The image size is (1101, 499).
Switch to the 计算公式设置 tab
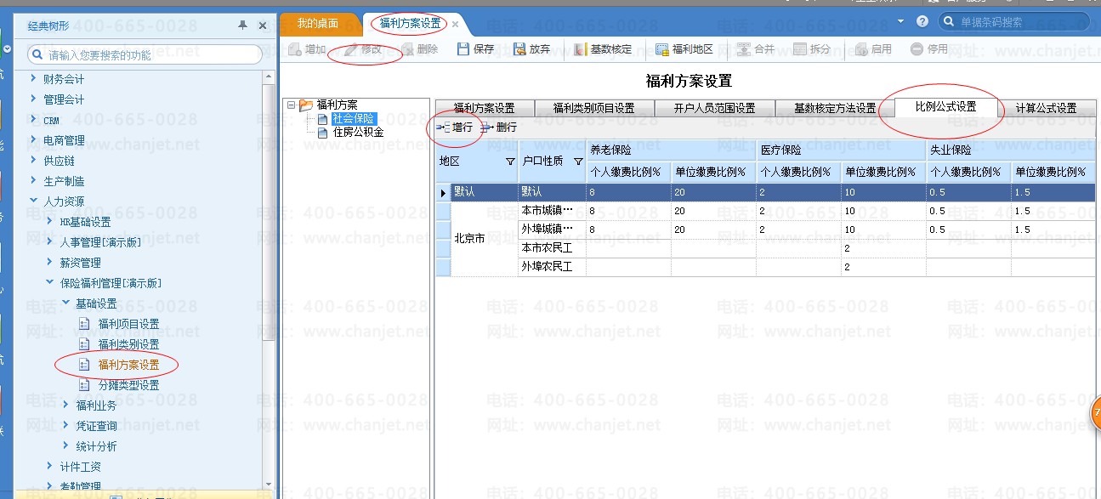(x=1046, y=108)
